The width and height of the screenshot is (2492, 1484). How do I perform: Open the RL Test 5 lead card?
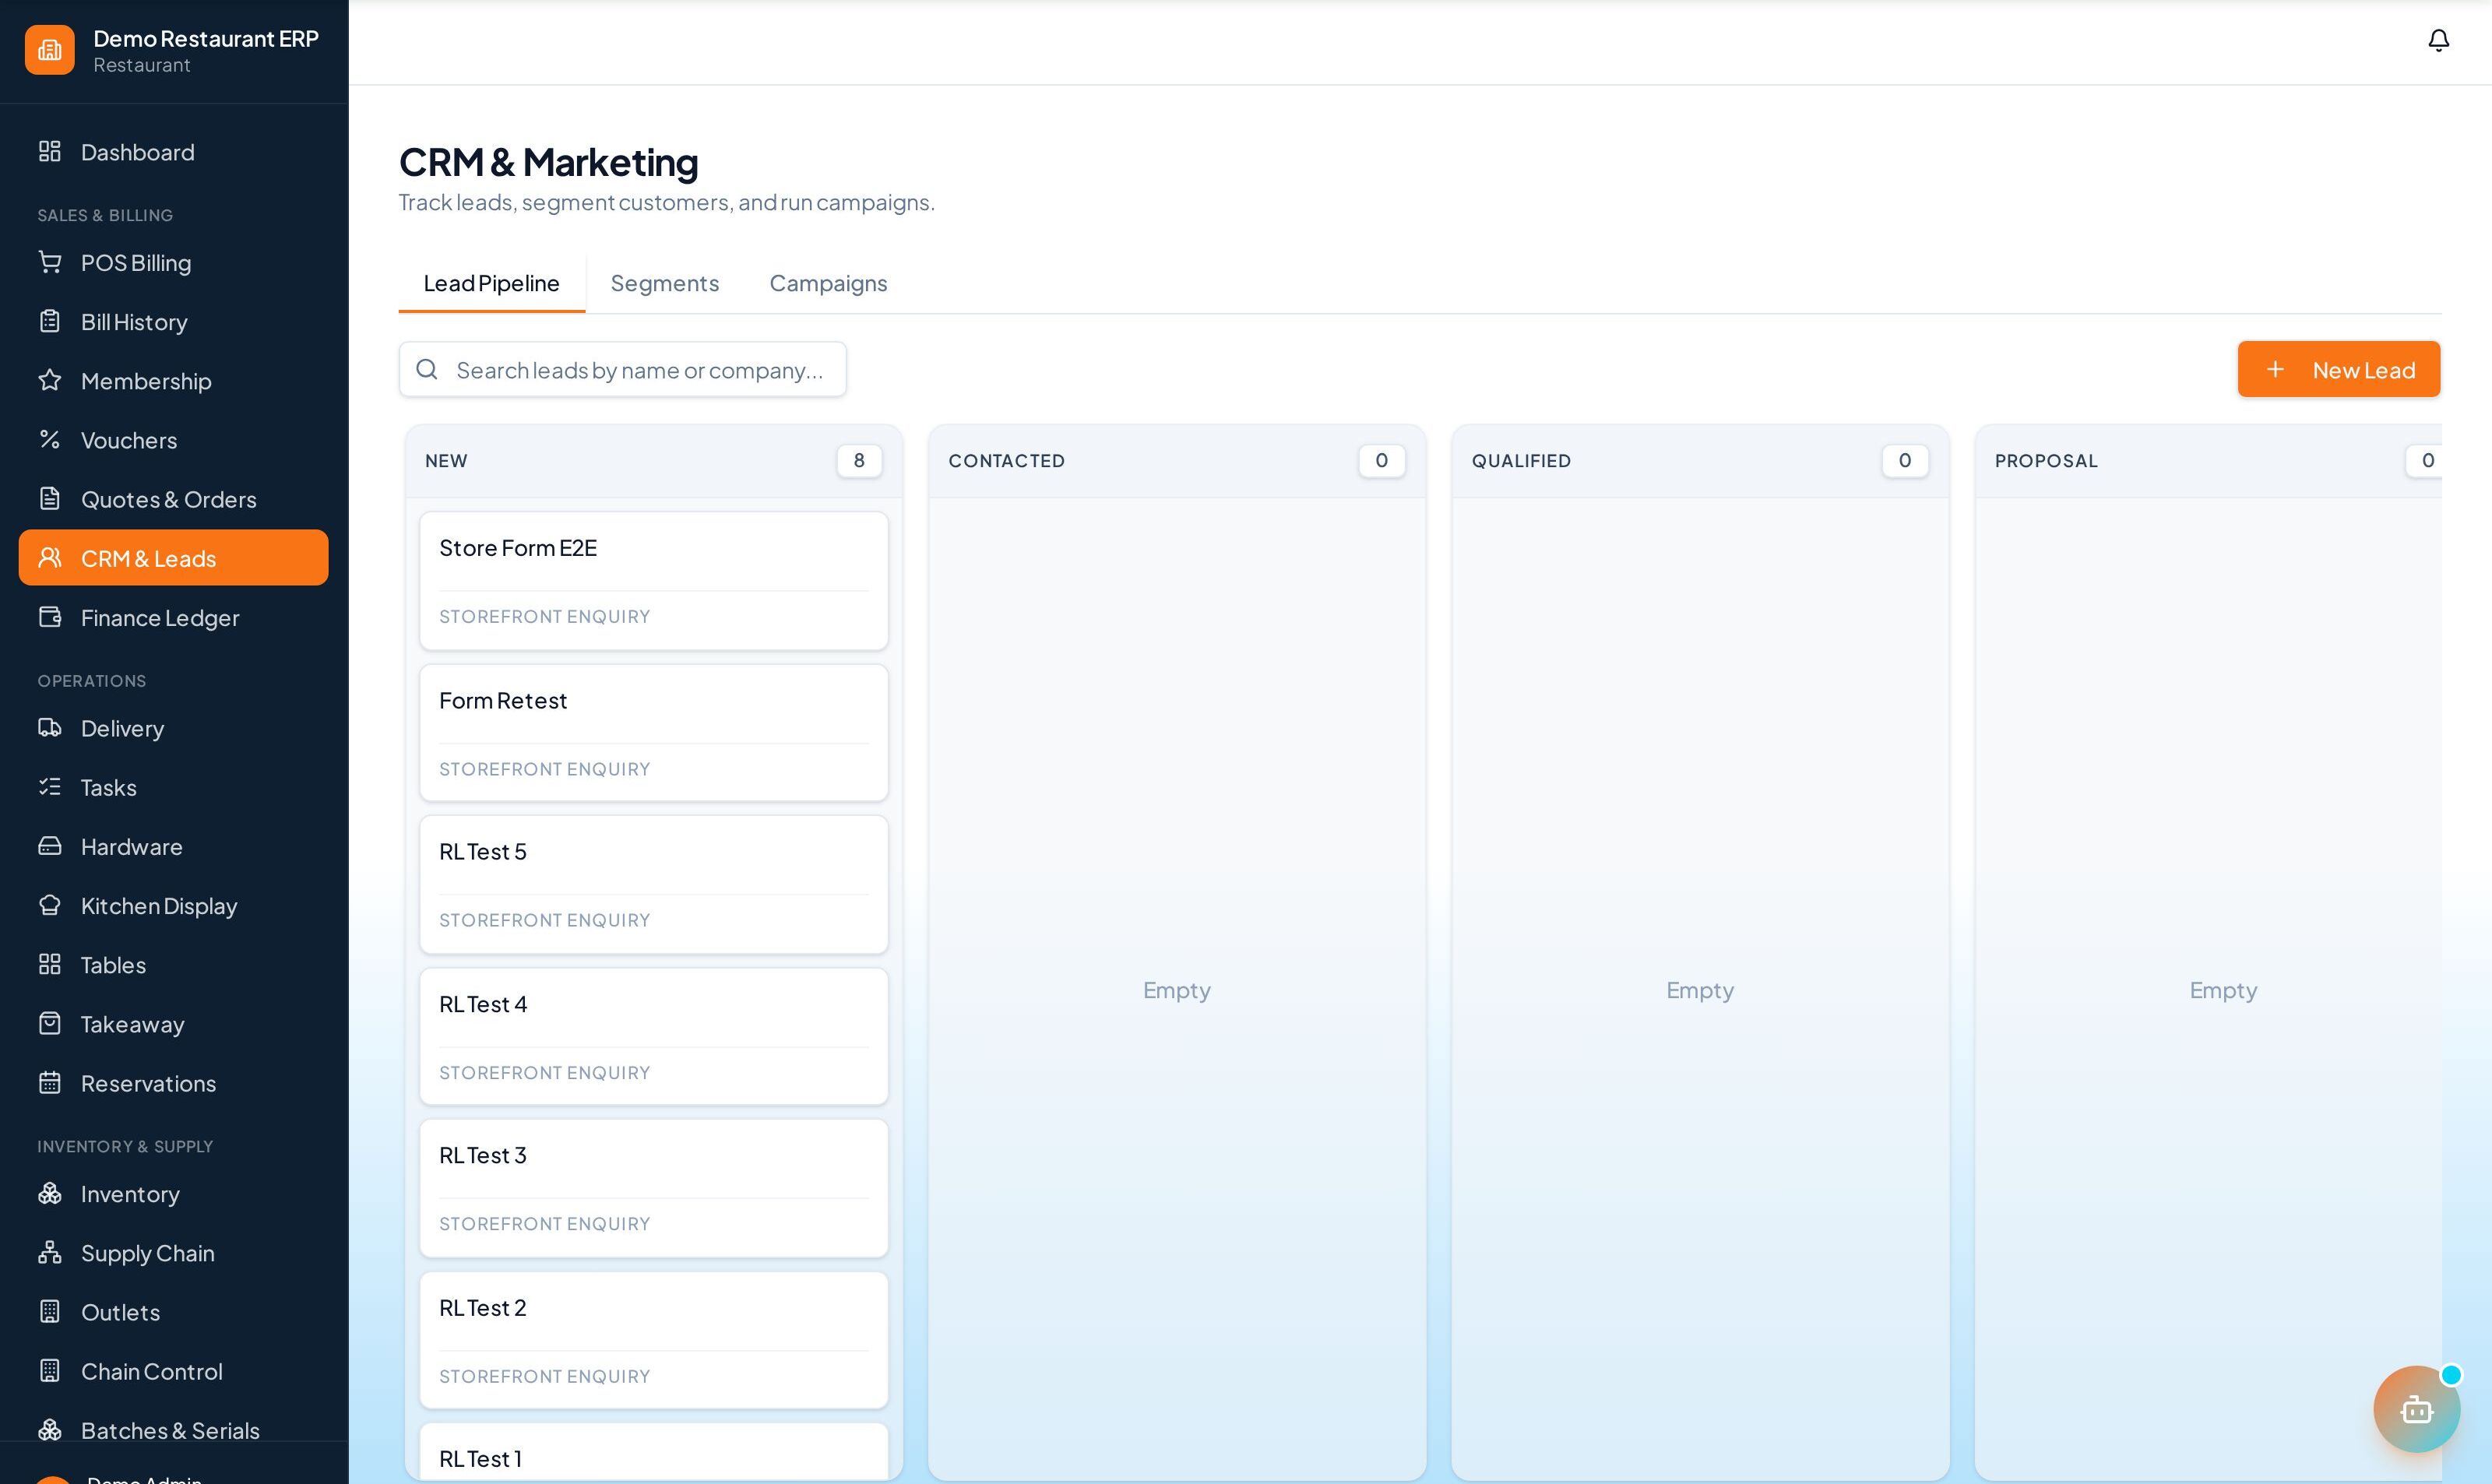654,884
